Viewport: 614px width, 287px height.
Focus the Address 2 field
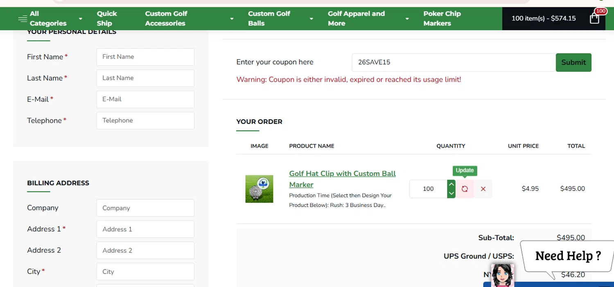click(x=145, y=250)
